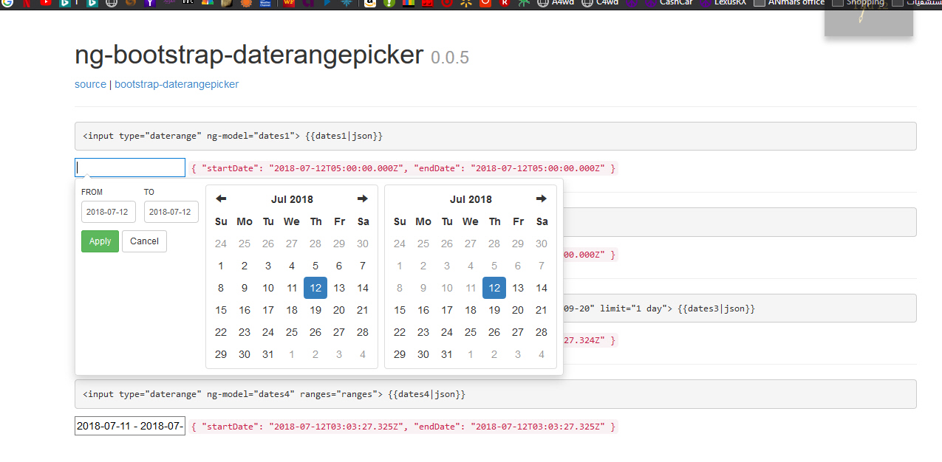Open the YouTube bookmark icon
The height and width of the screenshot is (462, 942).
46,3
